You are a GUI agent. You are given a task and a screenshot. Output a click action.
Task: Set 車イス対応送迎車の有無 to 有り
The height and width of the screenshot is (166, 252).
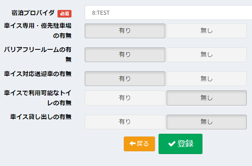(x=125, y=78)
